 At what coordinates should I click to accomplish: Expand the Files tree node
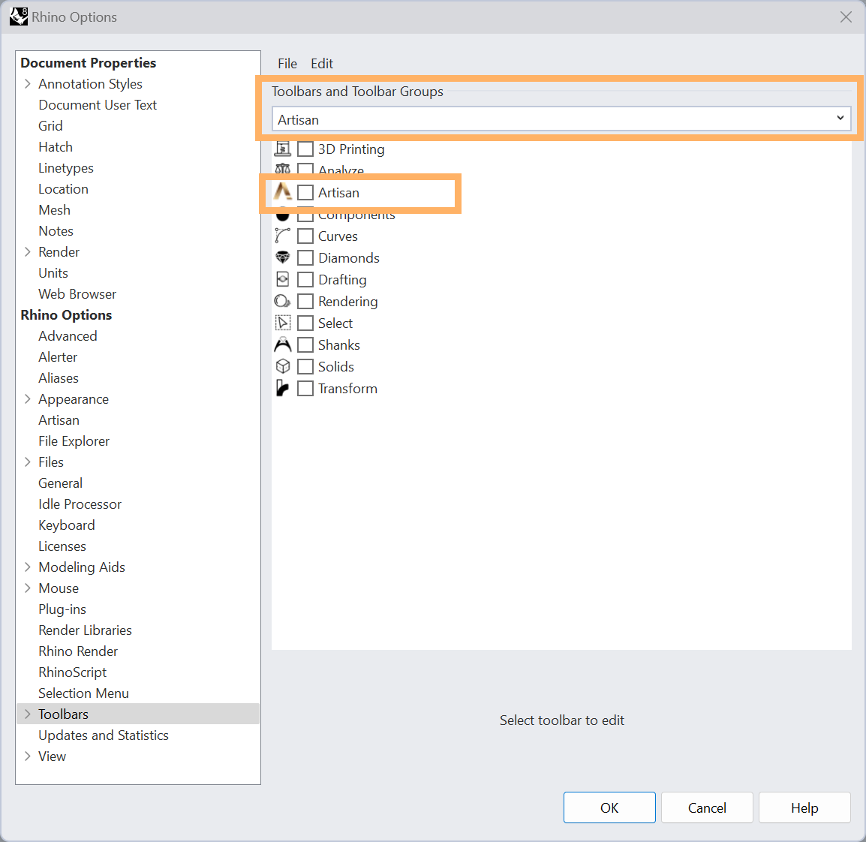(x=28, y=462)
